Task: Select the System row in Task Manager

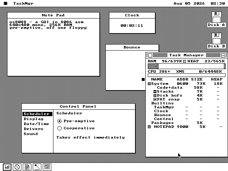Action: click(187, 84)
